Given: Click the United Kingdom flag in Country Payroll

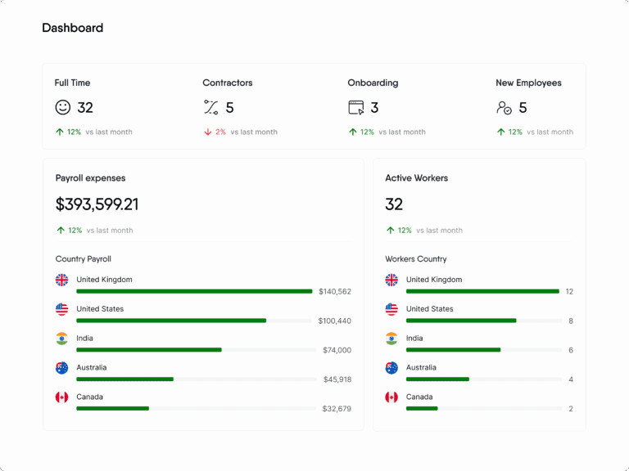Looking at the screenshot, I should click(61, 280).
